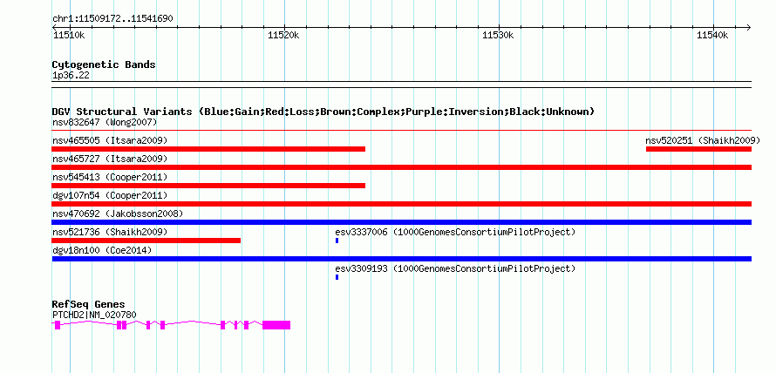Click the chr1:11509172..11541690 coordinate label

[x=112, y=19]
